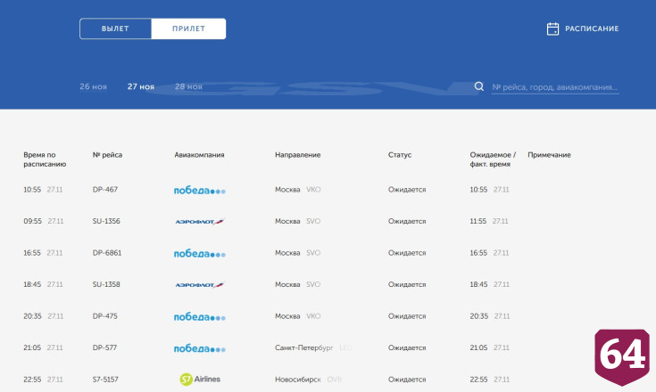Click the S7 Airlines logo

click(200, 379)
